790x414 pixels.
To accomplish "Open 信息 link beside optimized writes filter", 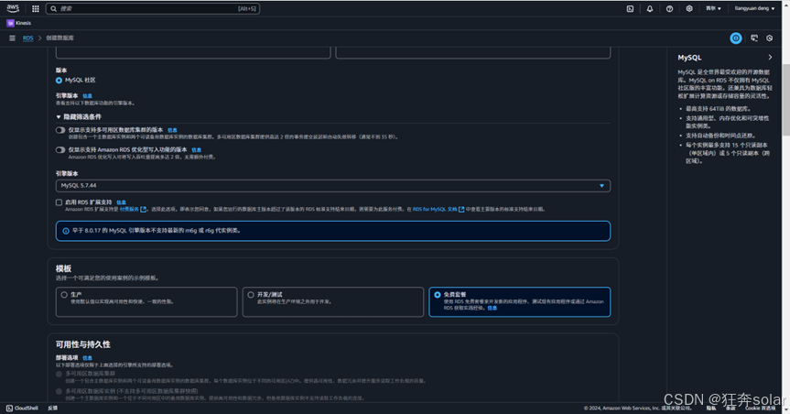I will click(197, 150).
